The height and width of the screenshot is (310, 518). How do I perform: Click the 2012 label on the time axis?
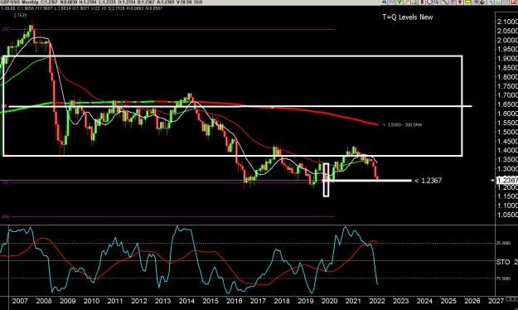pyautogui.click(x=139, y=301)
